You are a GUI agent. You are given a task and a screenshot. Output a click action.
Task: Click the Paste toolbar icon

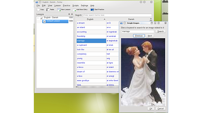48,9
